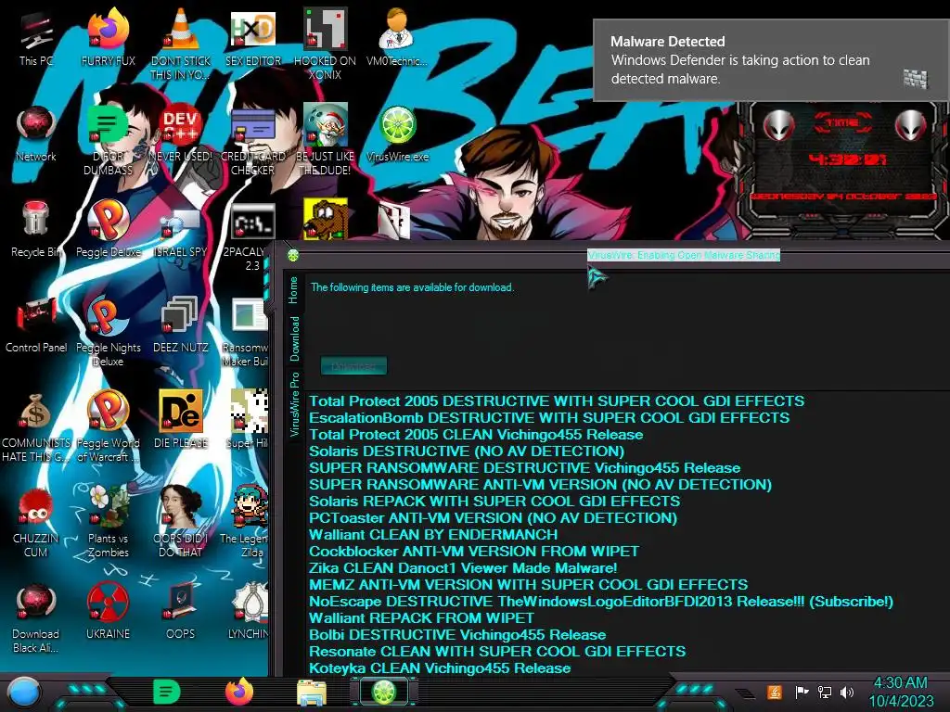Open the volume speaker tray icon
The image size is (950, 712).
pyautogui.click(x=846, y=692)
